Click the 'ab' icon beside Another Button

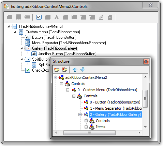tap(34, 54)
